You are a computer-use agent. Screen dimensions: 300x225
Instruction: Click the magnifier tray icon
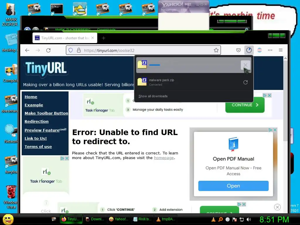[x=220, y=219]
